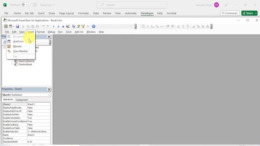This screenshot has width=260, height=146.
Task: Click Outdent icon on Edit toolbar
Action: tap(173, 26)
